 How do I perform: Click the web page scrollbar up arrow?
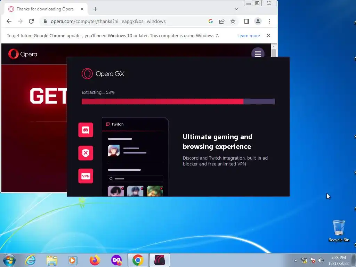click(x=274, y=47)
